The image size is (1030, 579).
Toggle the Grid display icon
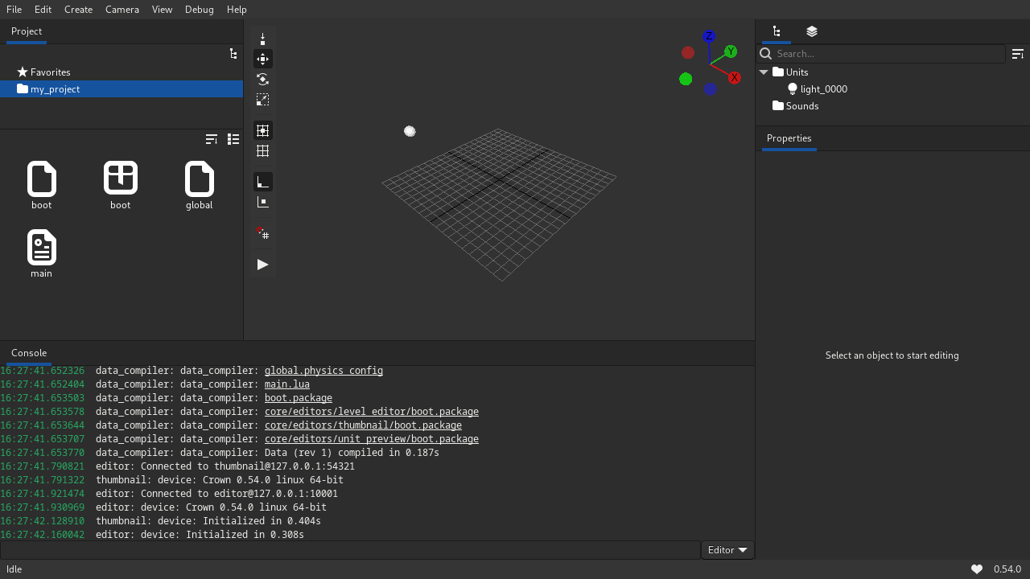tap(262, 150)
